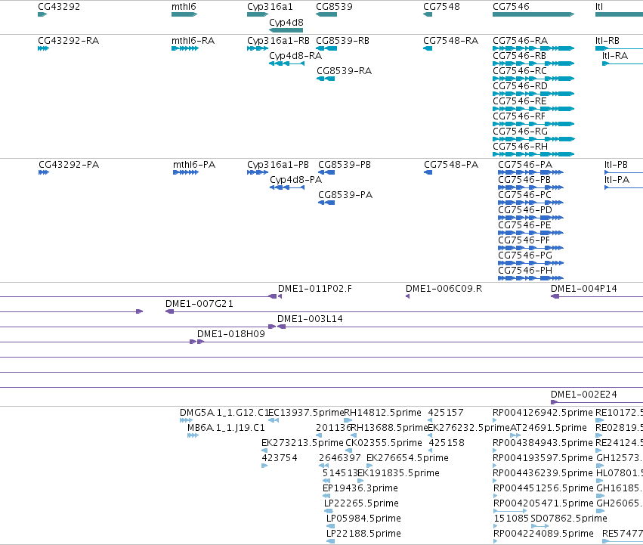Select the CG7546-RC transcript
The width and height of the screenshot is (643, 545).
coord(533,79)
